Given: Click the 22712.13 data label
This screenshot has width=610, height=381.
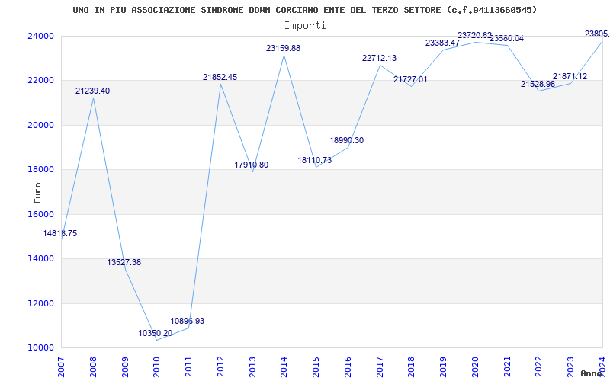Looking at the screenshot, I should click(379, 59).
